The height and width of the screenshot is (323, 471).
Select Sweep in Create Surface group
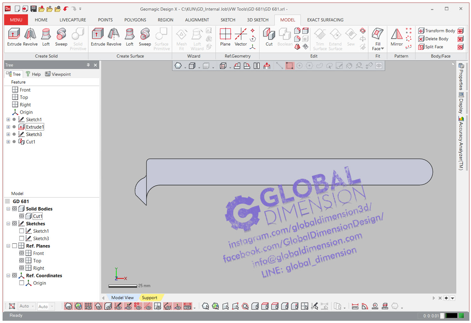pos(145,37)
